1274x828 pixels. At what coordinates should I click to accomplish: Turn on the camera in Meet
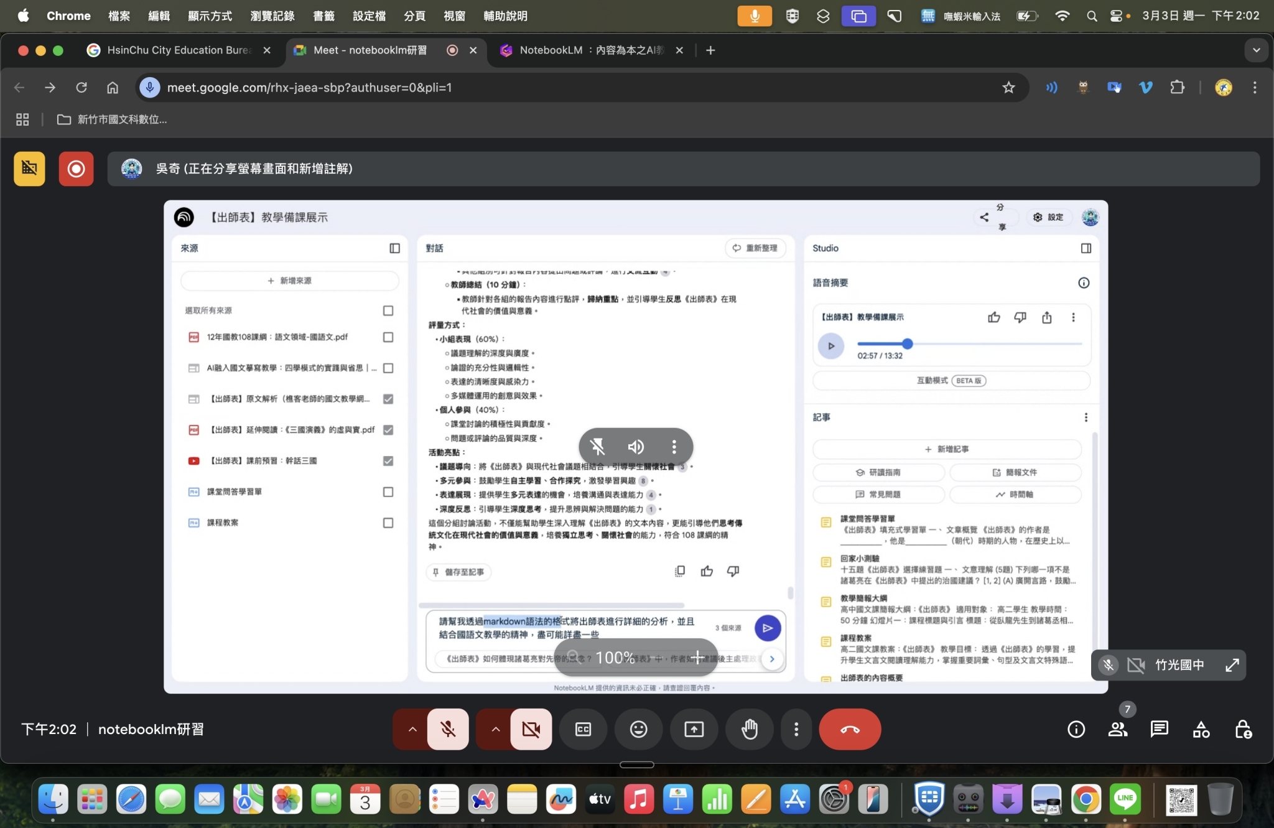click(x=531, y=729)
